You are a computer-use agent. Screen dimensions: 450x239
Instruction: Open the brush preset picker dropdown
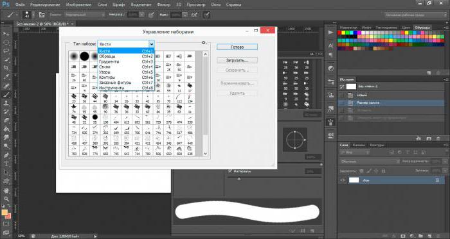tap(33, 15)
